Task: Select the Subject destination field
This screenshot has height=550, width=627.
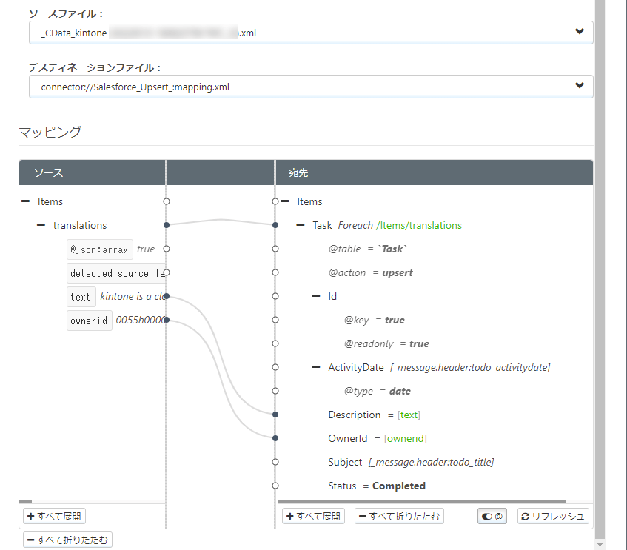Action: (345, 462)
